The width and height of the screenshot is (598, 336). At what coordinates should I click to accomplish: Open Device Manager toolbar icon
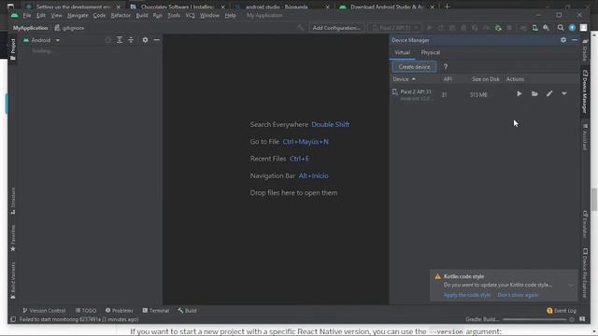click(x=534, y=28)
